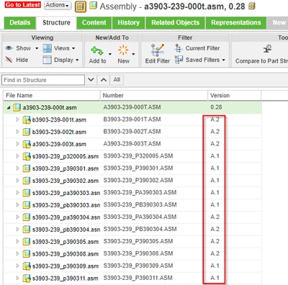Click the Current Filter icon
The width and height of the screenshot is (288, 285).
click(179, 48)
